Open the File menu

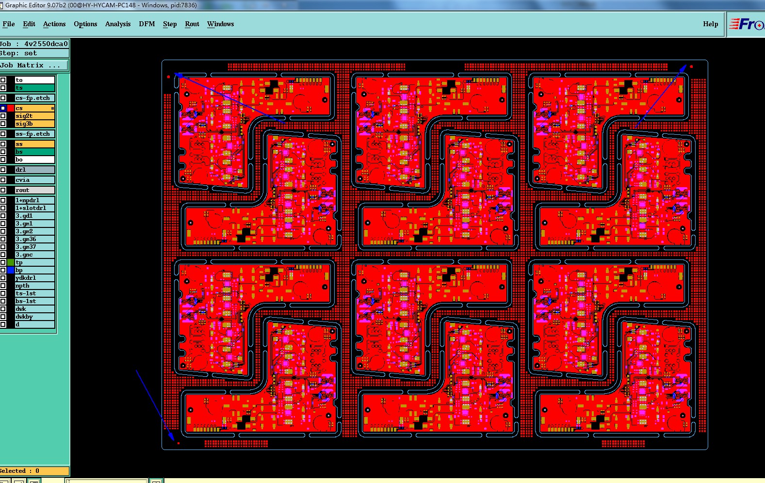point(9,24)
